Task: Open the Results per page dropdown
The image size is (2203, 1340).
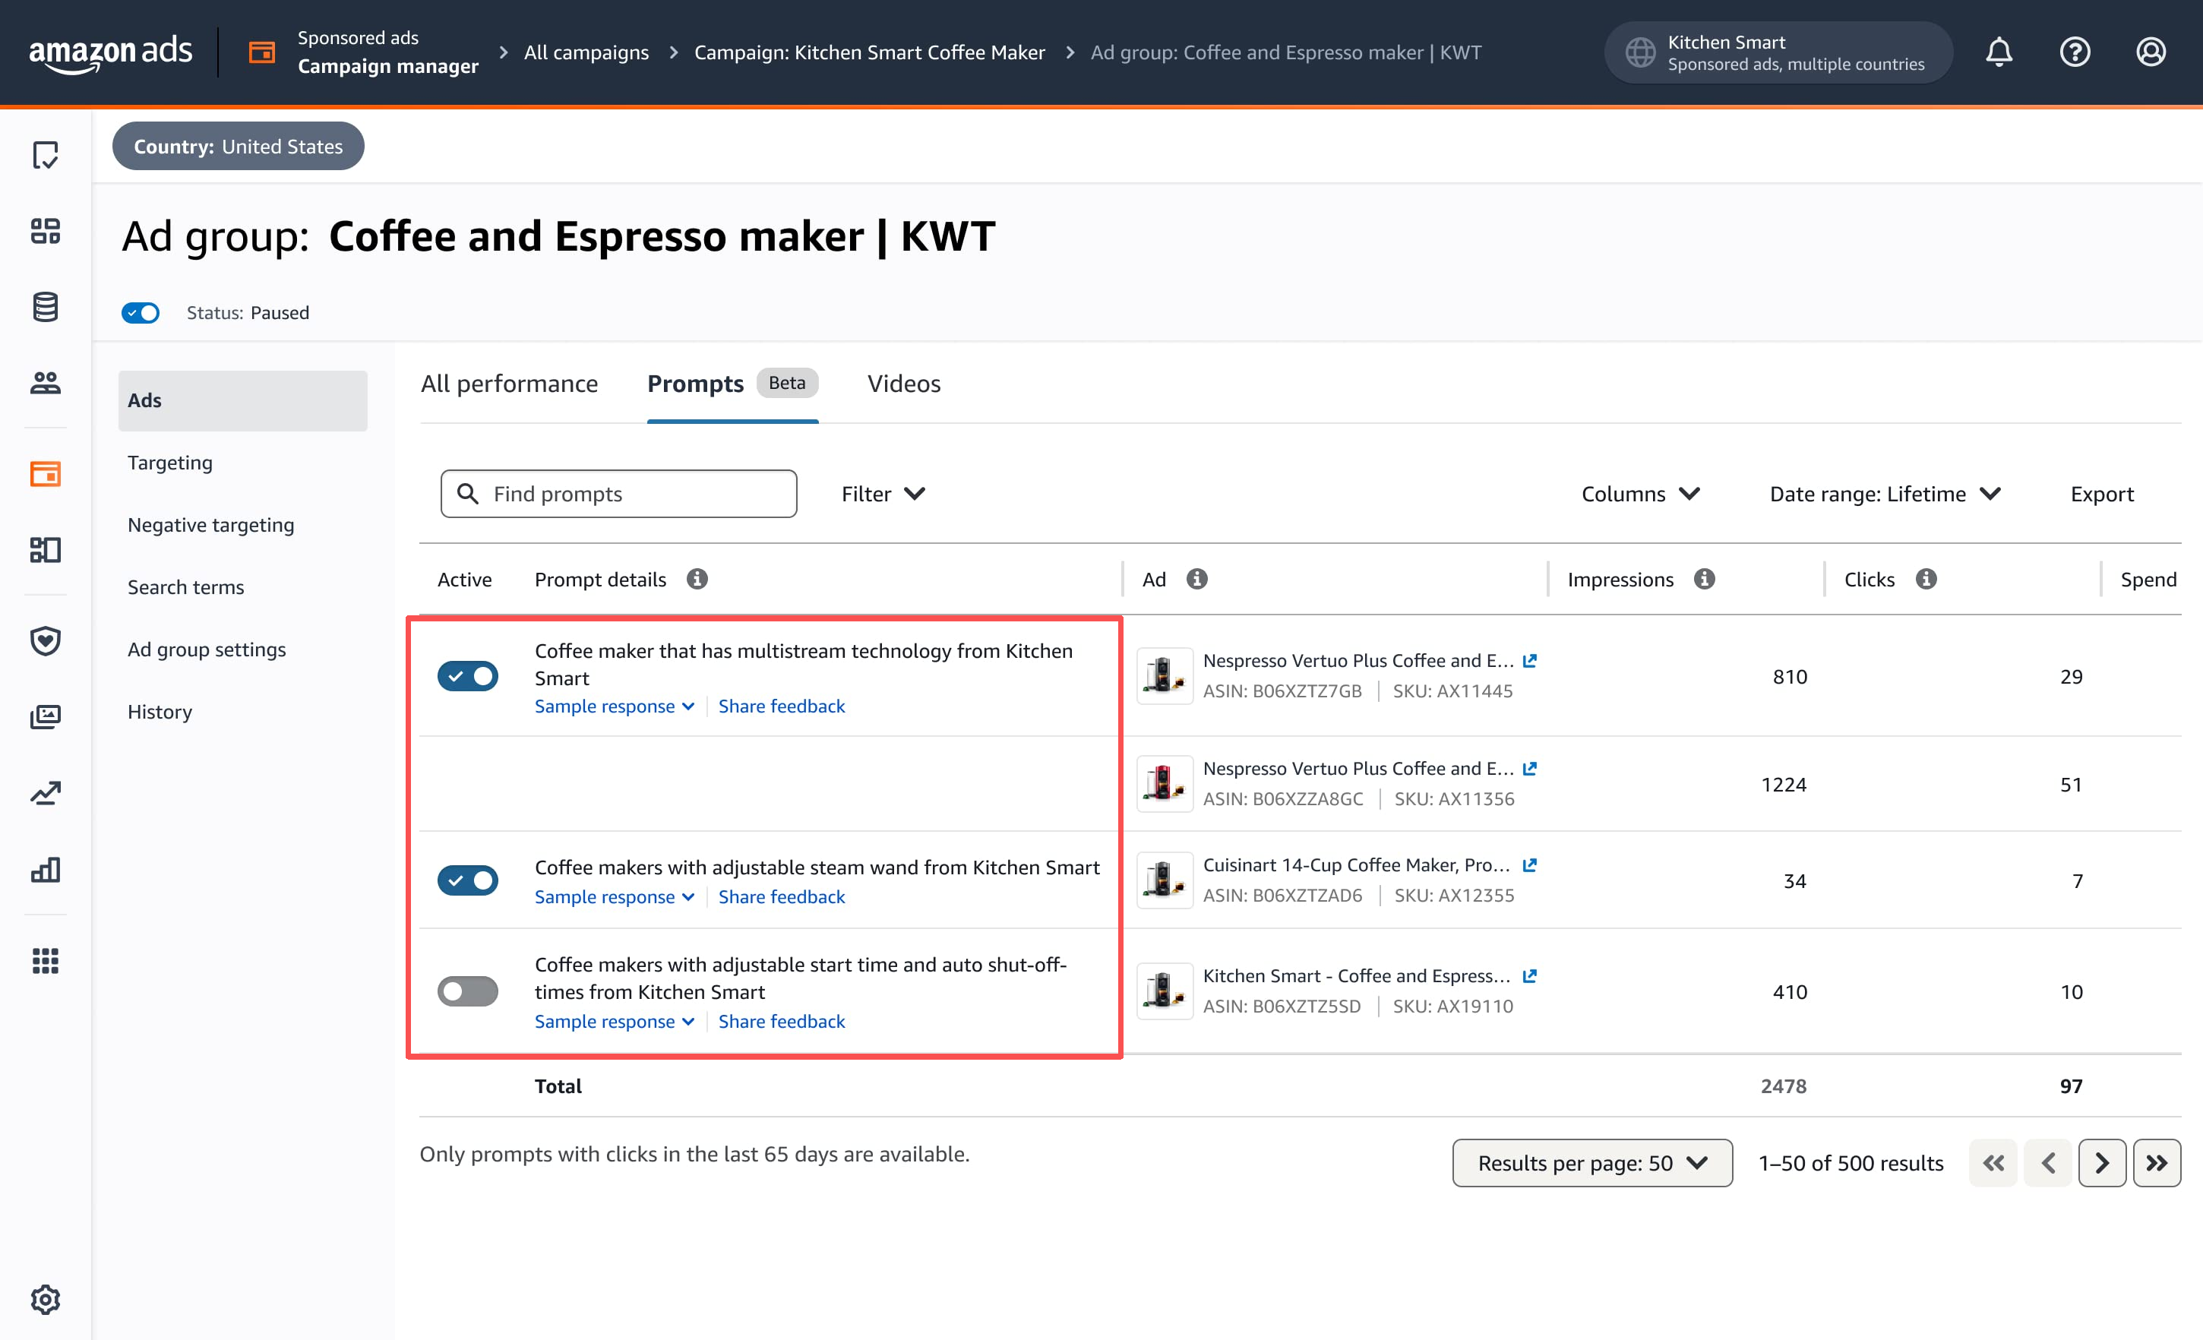Action: 1591,1162
